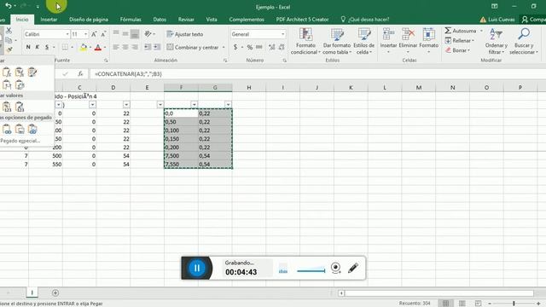Choose the paste link option

(x=7, y=130)
